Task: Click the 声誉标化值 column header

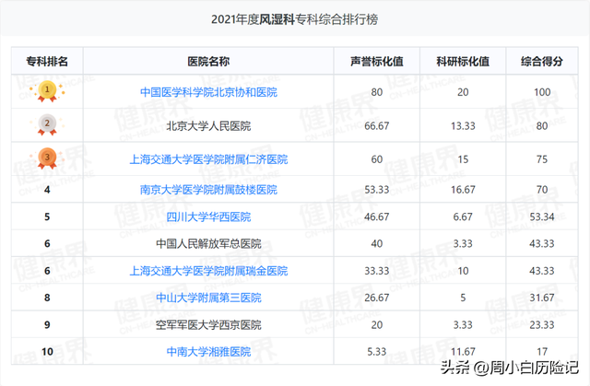Action: (377, 62)
